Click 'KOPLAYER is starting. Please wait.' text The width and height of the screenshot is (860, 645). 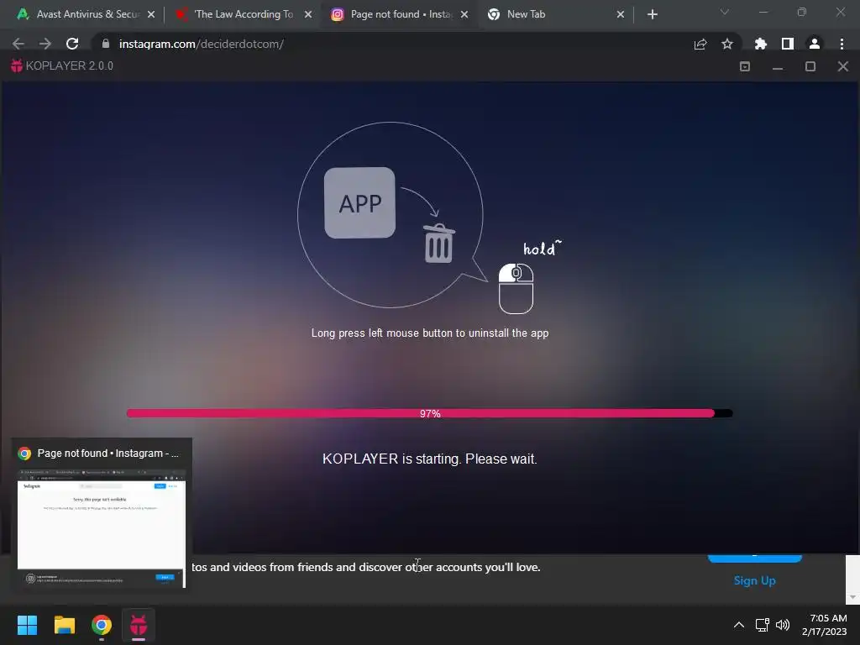pyautogui.click(x=429, y=459)
